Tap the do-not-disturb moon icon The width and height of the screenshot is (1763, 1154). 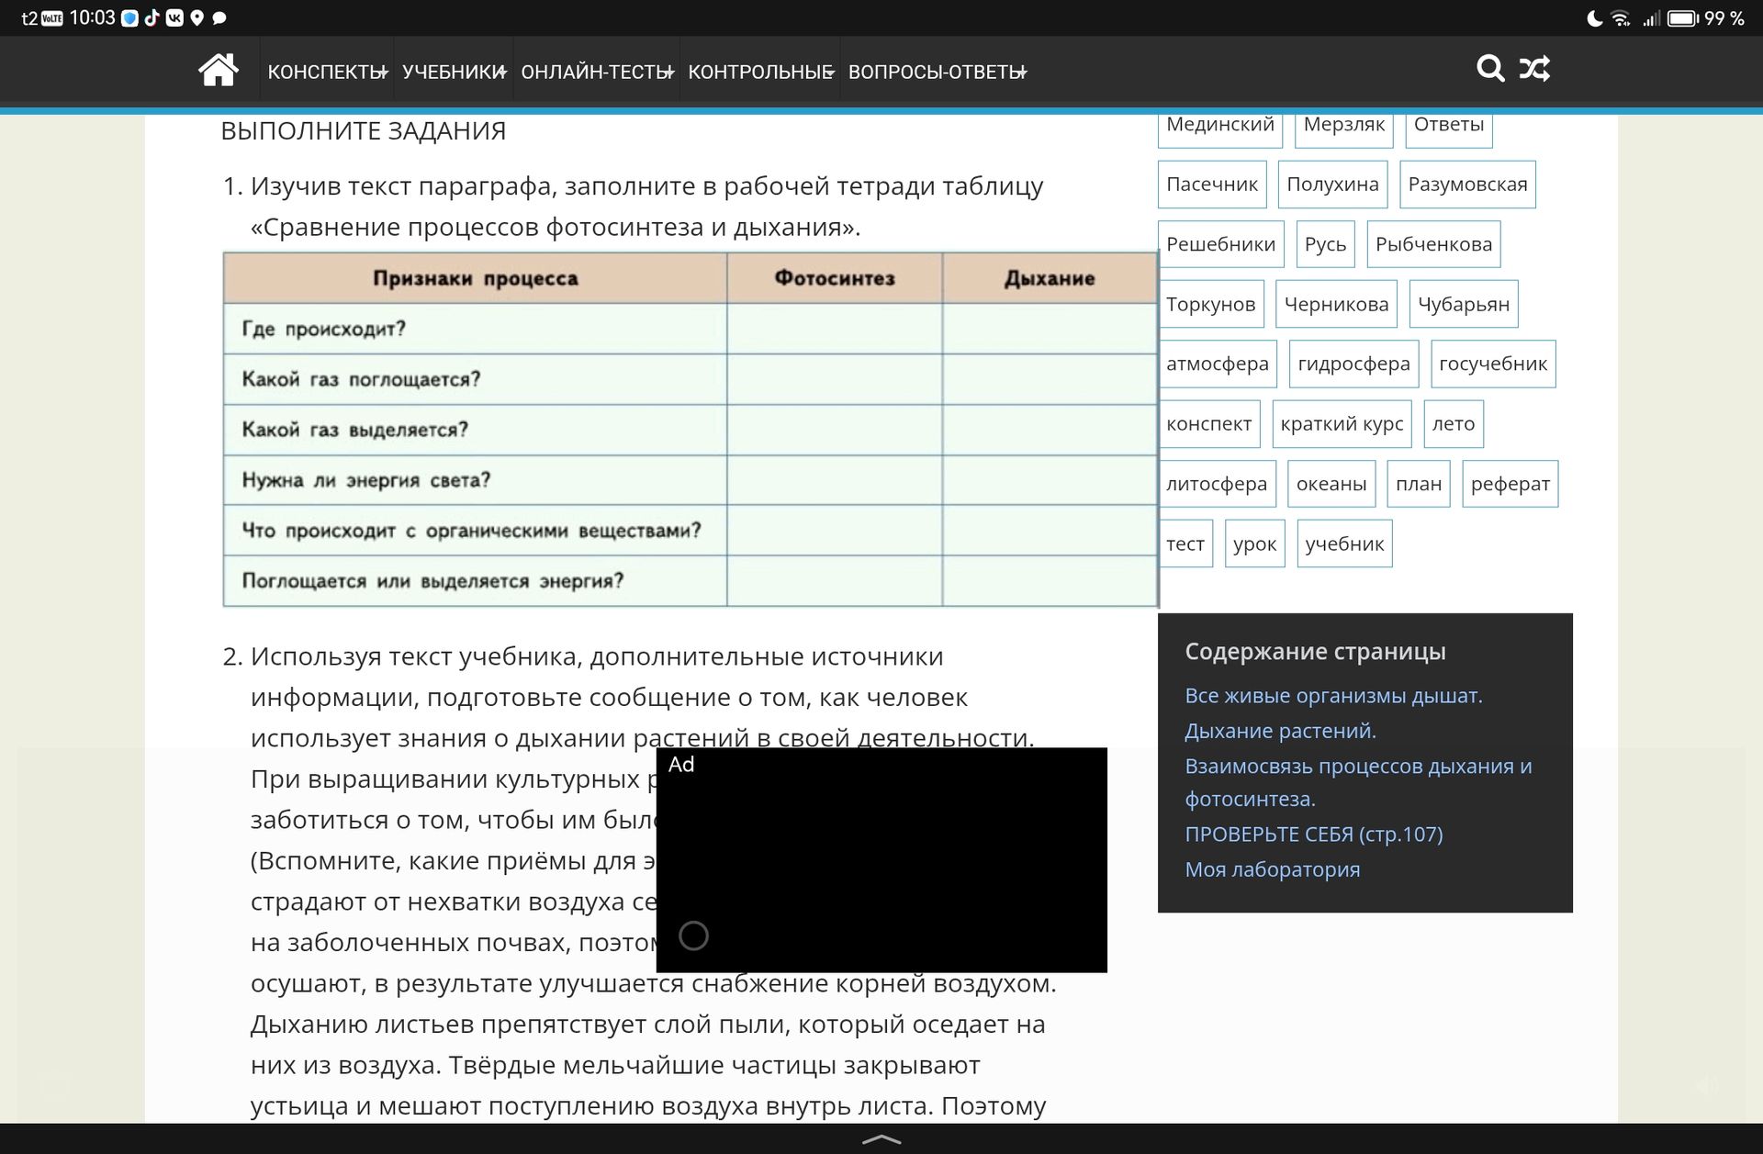click(x=1595, y=18)
